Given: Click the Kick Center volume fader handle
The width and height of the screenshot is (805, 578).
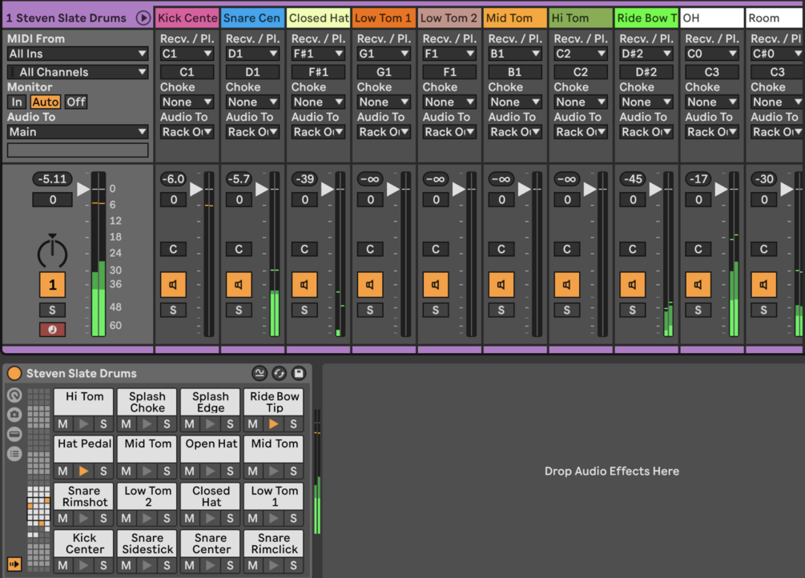Looking at the screenshot, I should 196,190.
